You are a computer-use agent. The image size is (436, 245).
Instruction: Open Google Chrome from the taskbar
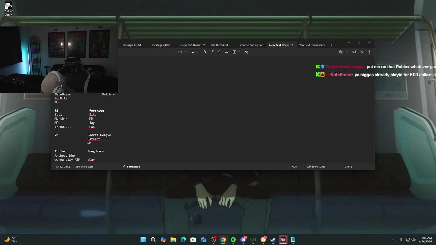pos(223,240)
